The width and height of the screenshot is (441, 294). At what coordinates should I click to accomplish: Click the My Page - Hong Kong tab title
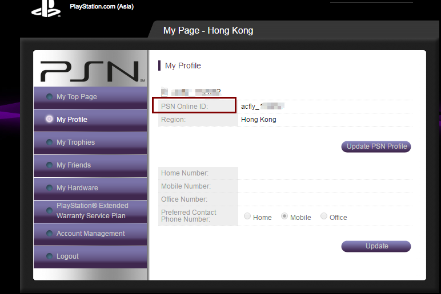[x=208, y=30]
